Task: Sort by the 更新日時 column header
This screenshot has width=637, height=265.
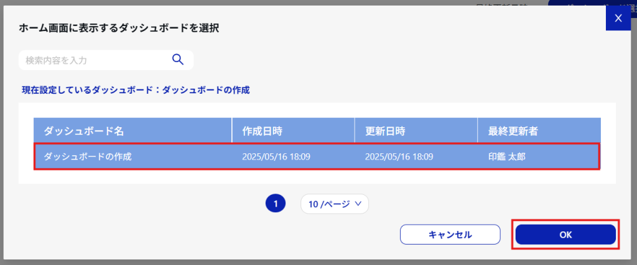Action: 416,130
